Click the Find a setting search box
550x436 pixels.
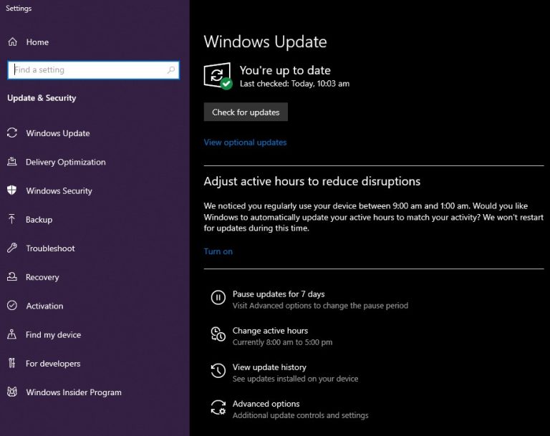coord(86,70)
